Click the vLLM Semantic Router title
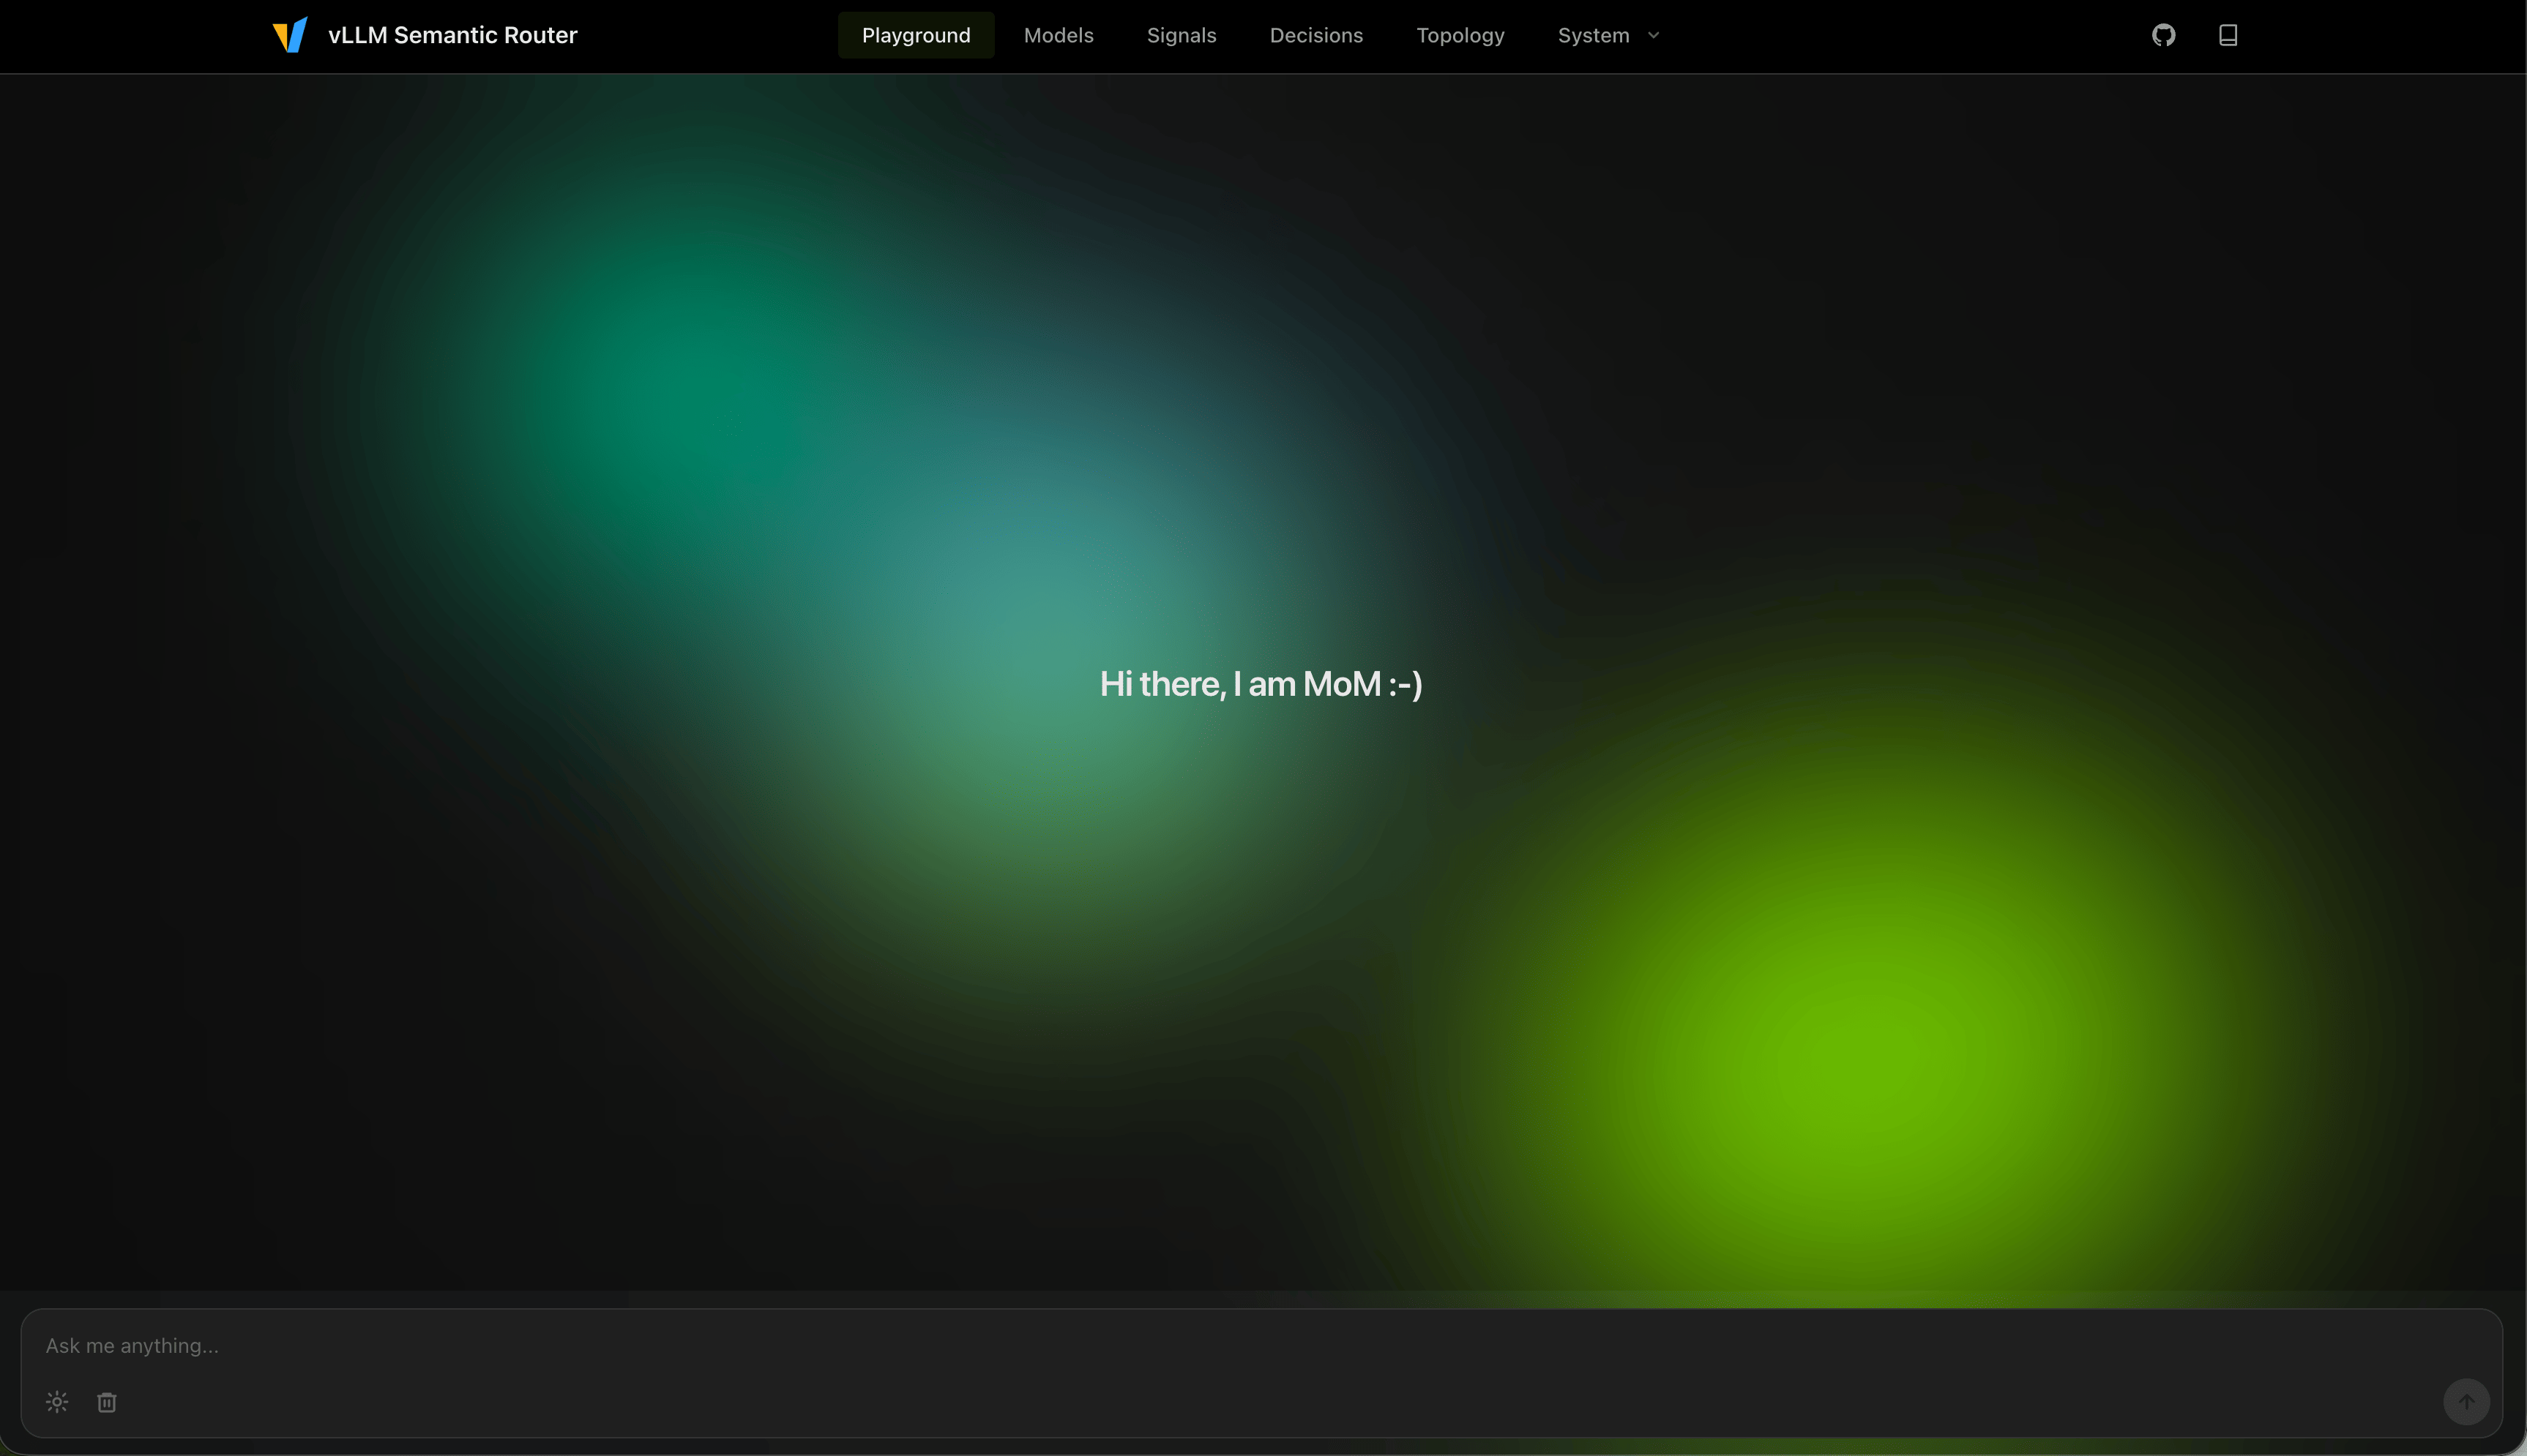Viewport: 2527px width, 1456px height. 452,35
